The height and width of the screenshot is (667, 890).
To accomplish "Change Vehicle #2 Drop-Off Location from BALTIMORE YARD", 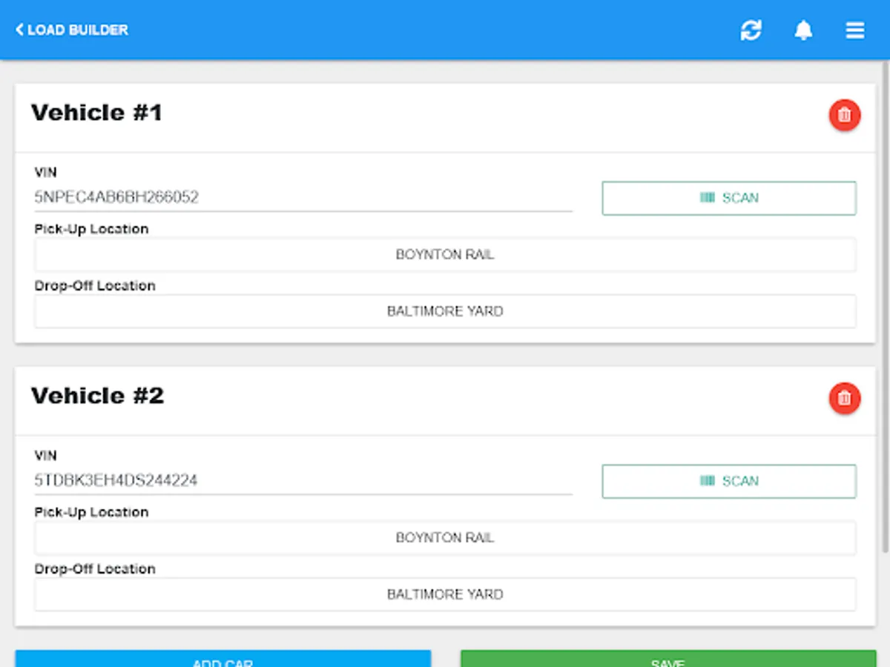I will tap(445, 594).
